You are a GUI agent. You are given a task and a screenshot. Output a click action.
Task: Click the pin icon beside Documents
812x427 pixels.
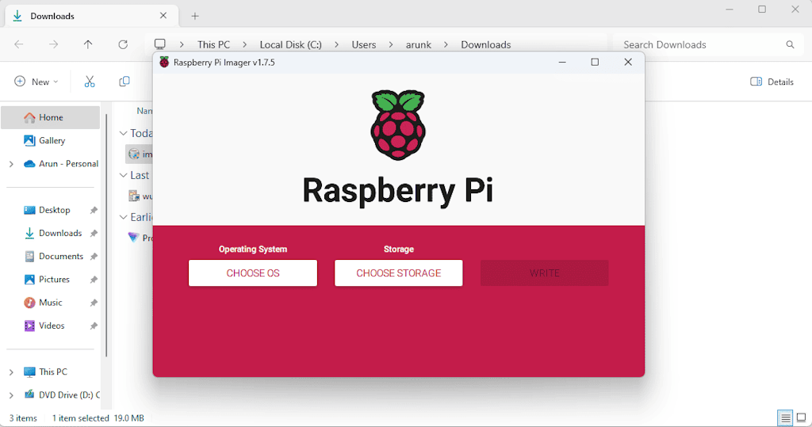click(94, 257)
